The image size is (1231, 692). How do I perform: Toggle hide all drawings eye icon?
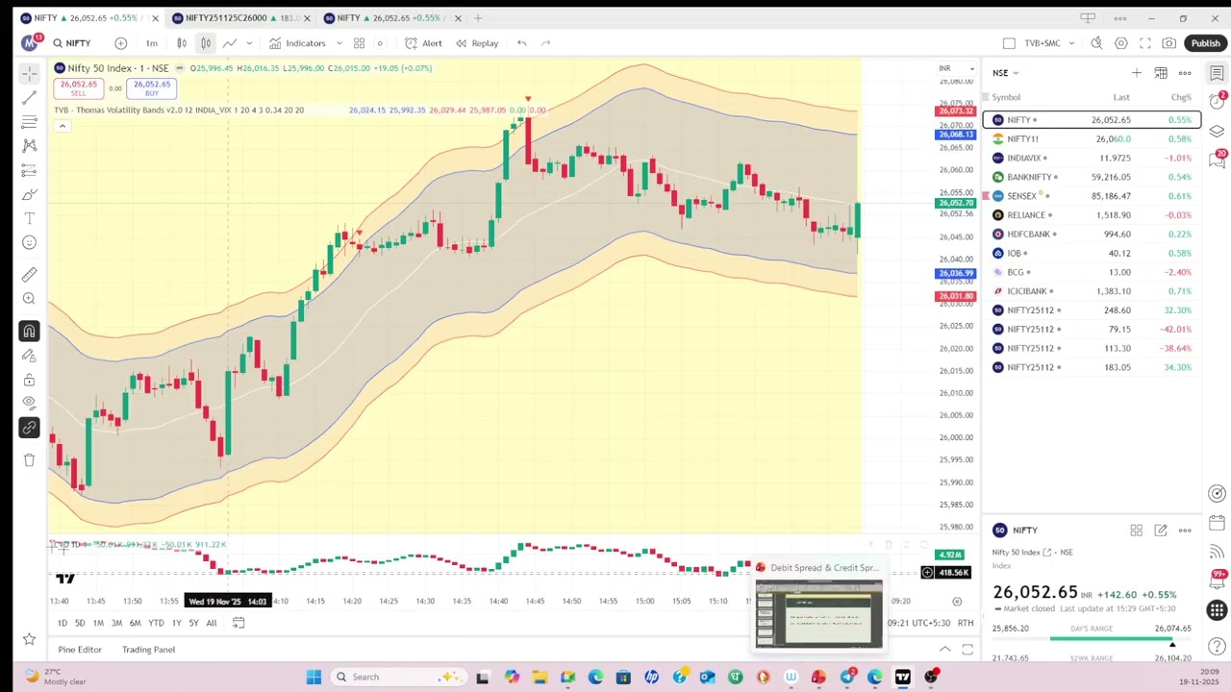[x=29, y=404]
